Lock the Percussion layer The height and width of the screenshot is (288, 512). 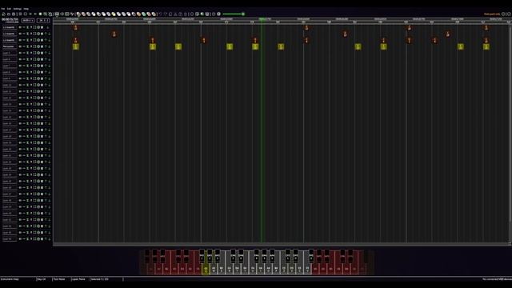28,46
